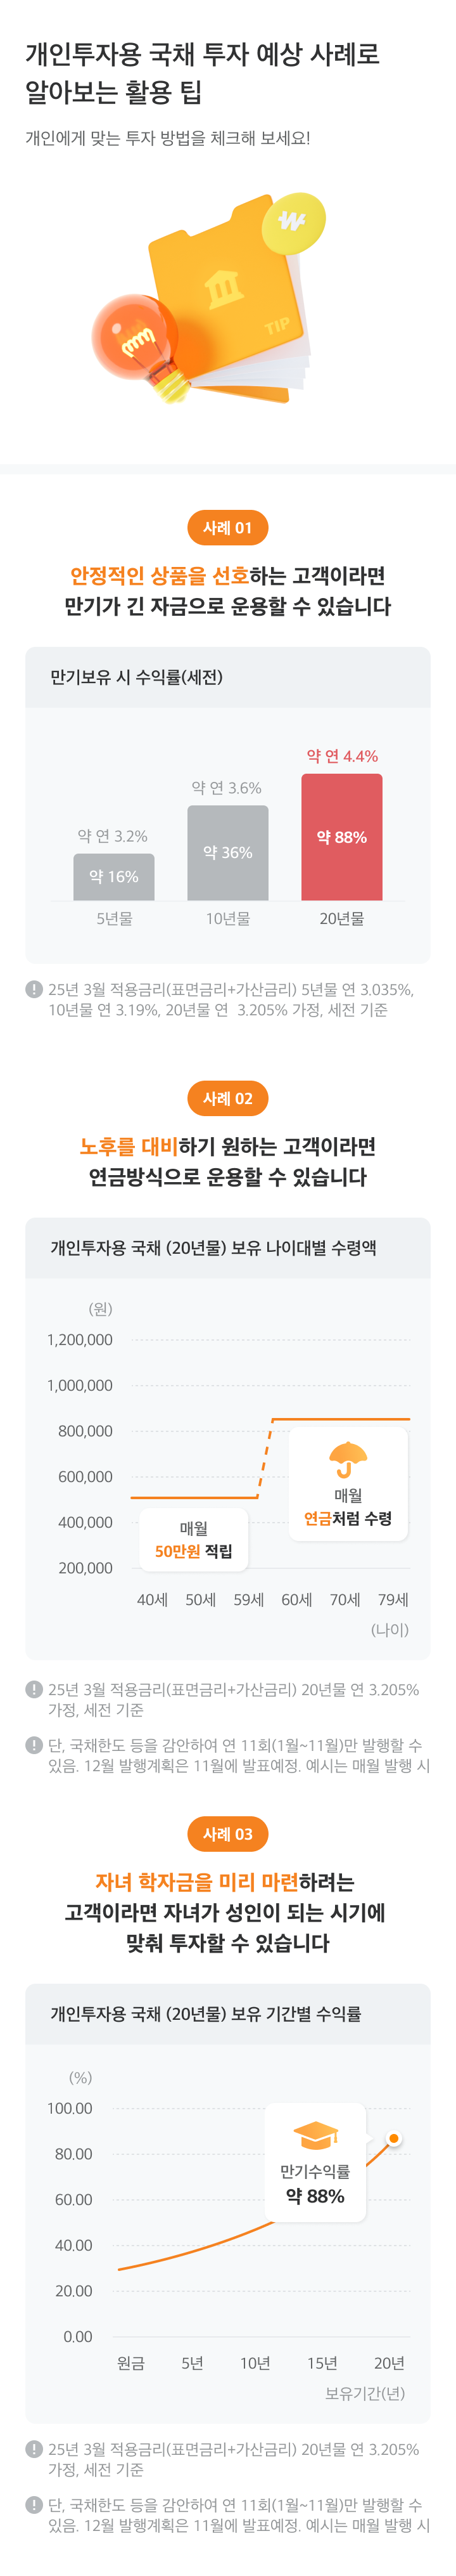Viewport: 456px width, 2576px height.
Task: Click the gray 약 16% bar for 5년물
Action: tap(114, 877)
